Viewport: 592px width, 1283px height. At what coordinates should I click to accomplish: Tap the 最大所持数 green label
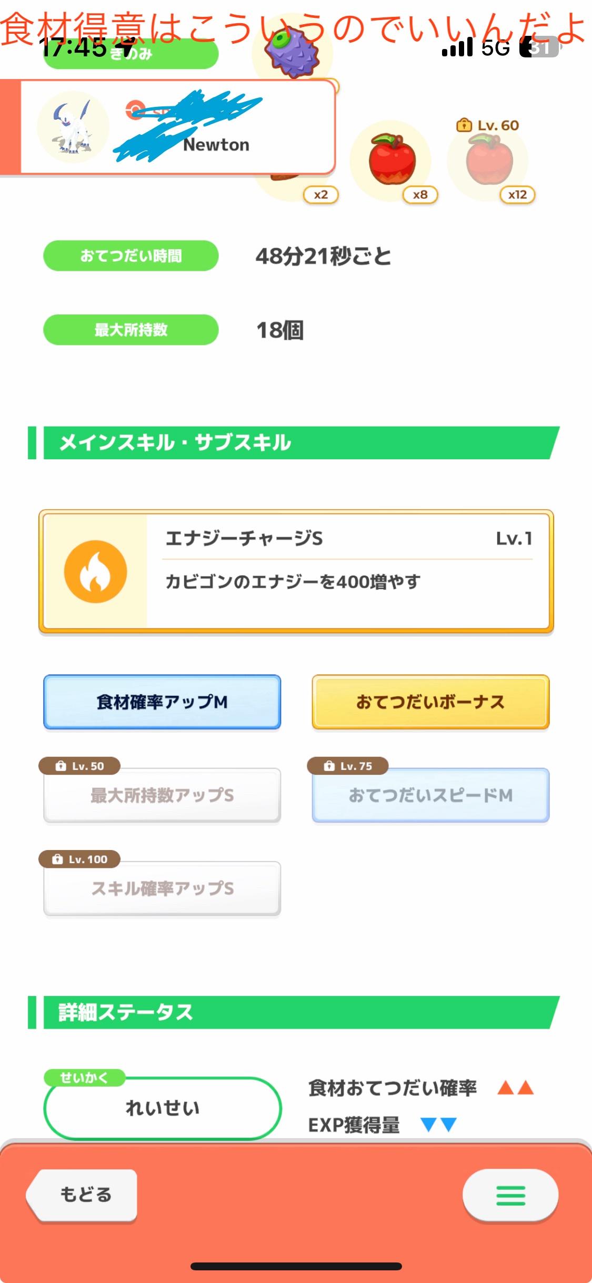pos(131,330)
